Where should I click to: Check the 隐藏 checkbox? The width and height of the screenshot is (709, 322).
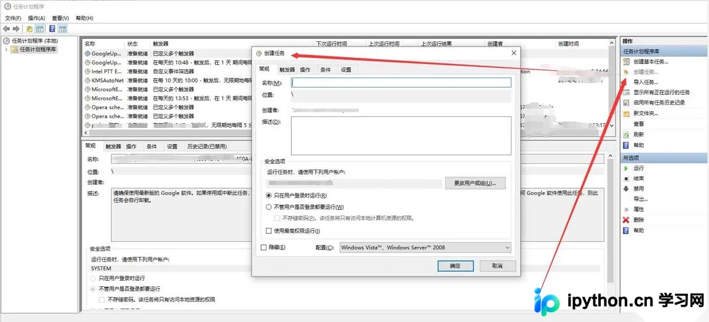tap(263, 248)
